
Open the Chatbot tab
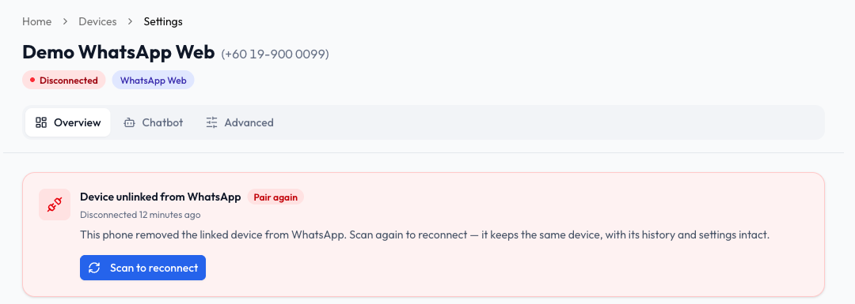[154, 122]
